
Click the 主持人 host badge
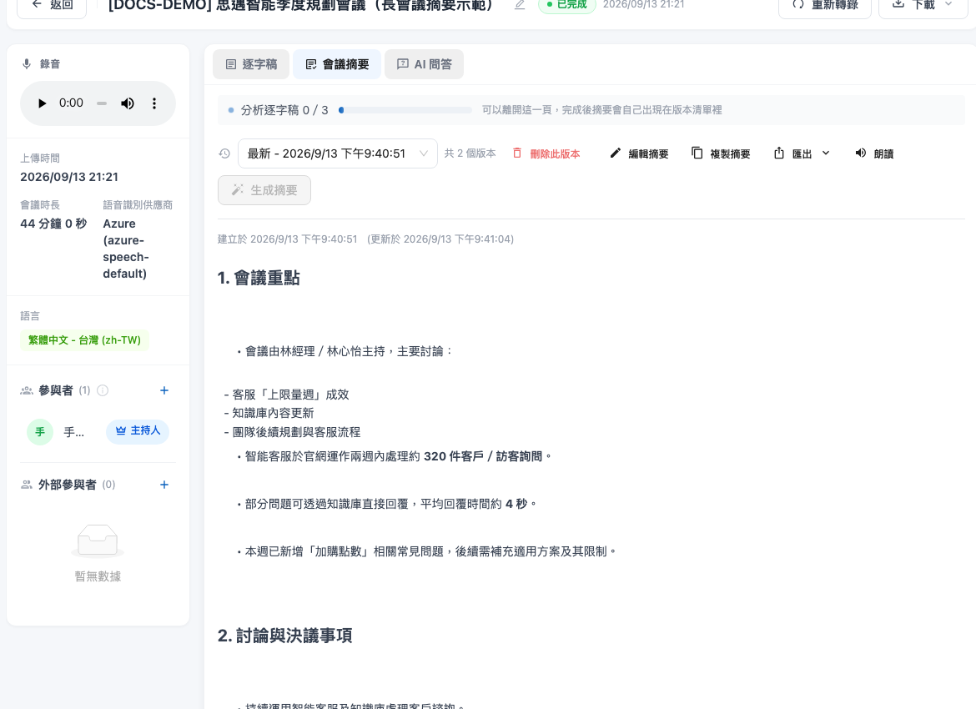click(138, 430)
